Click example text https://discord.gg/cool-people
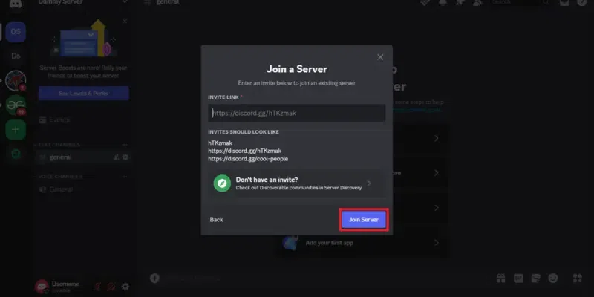594x297 pixels. 248,159
